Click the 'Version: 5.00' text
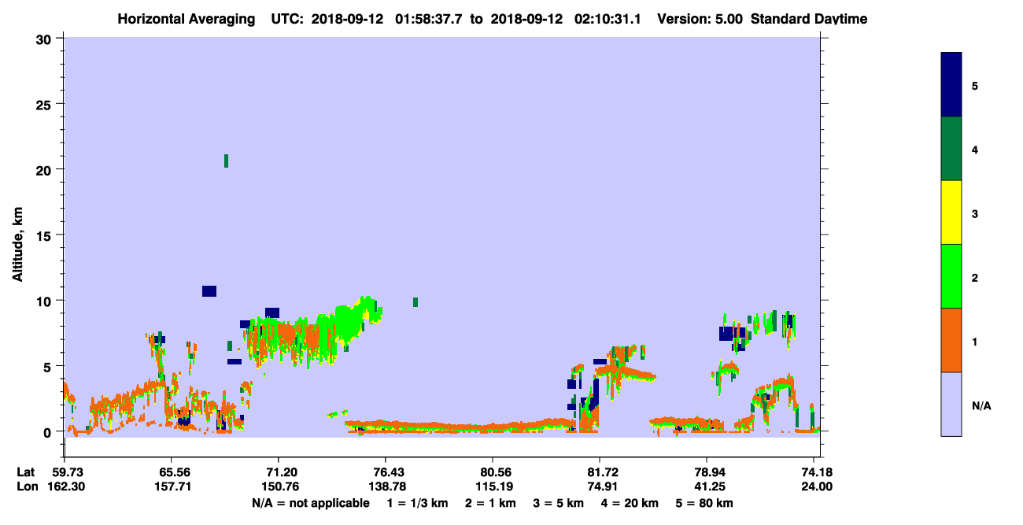 (x=699, y=19)
